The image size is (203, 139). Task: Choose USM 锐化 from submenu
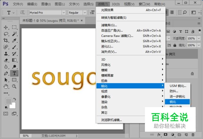pos(177,86)
